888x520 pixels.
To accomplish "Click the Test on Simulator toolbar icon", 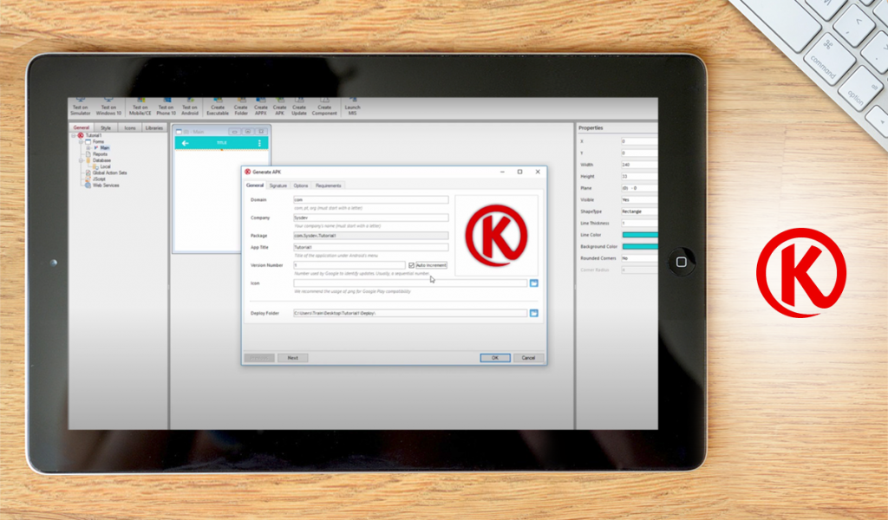I will click(x=81, y=107).
